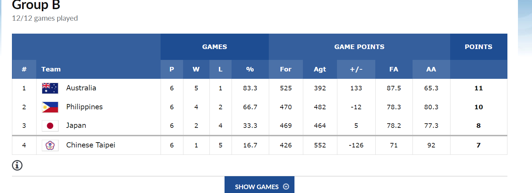532x193 pixels.
Task: Click the Australia flag icon
Action: (50, 88)
